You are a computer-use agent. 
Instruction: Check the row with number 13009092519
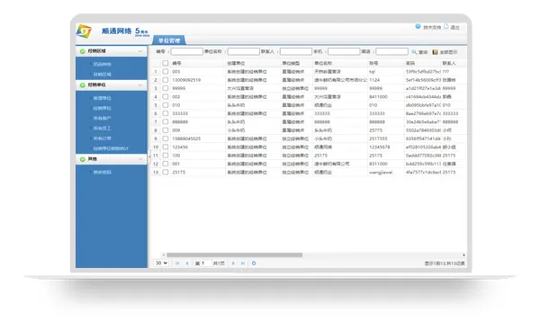166,80
